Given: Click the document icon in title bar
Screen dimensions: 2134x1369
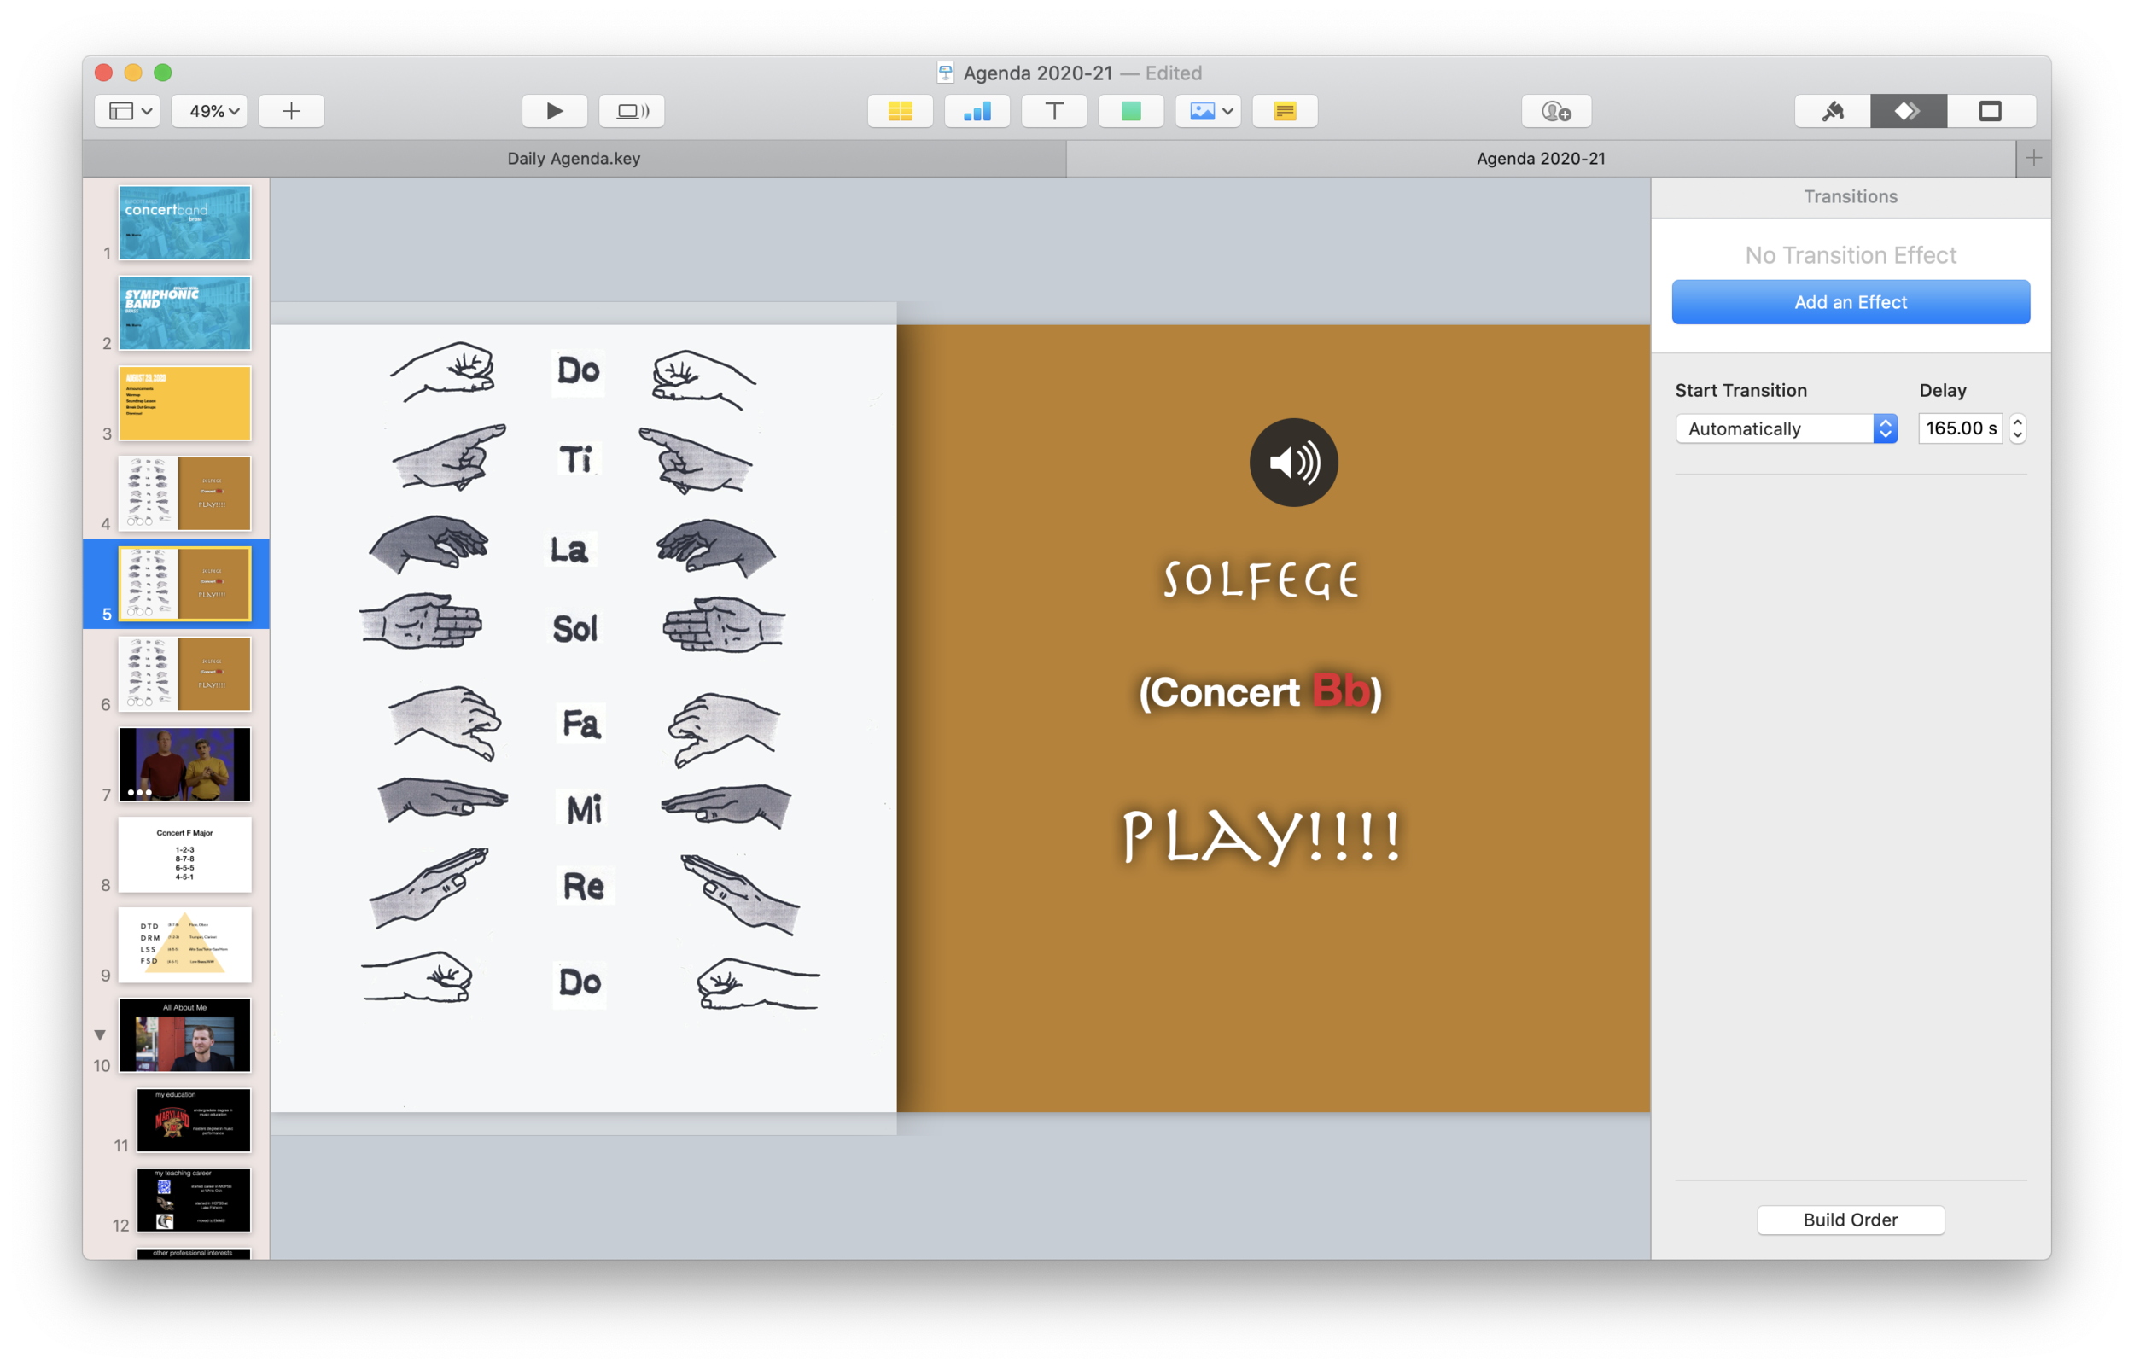Looking at the screenshot, I should tap(946, 73).
